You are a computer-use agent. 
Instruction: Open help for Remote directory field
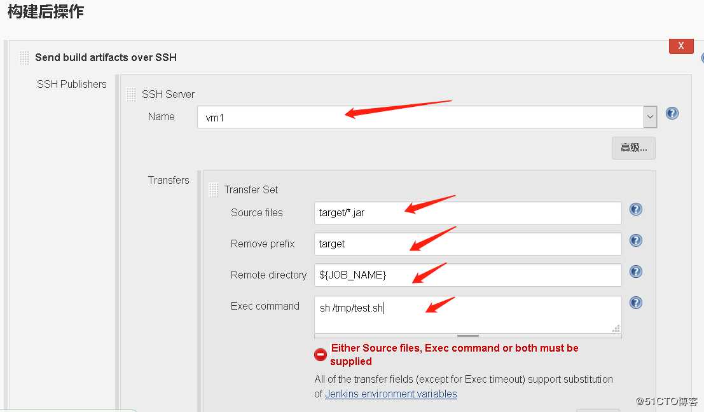(636, 271)
